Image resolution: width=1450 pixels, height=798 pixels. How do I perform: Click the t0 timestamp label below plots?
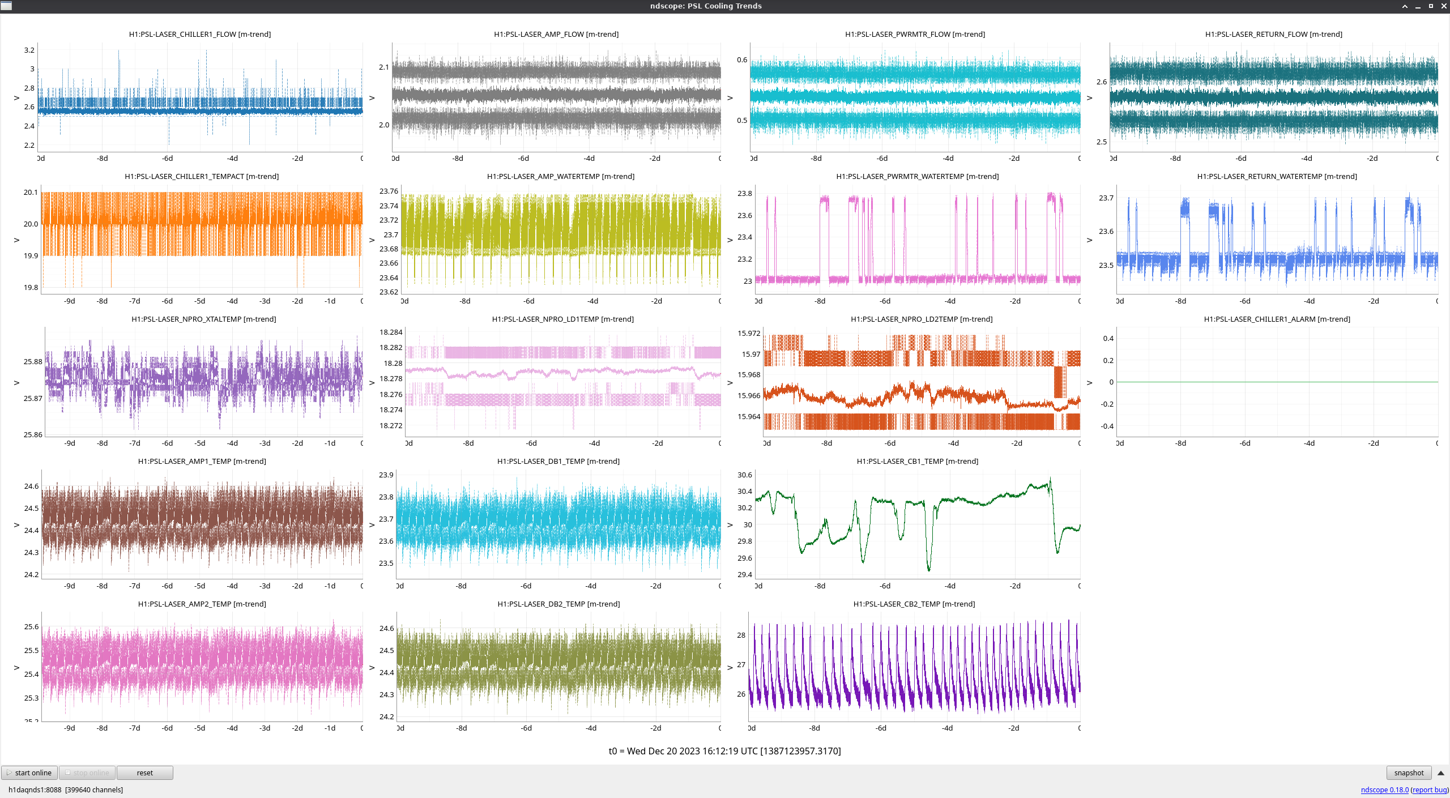(x=724, y=751)
